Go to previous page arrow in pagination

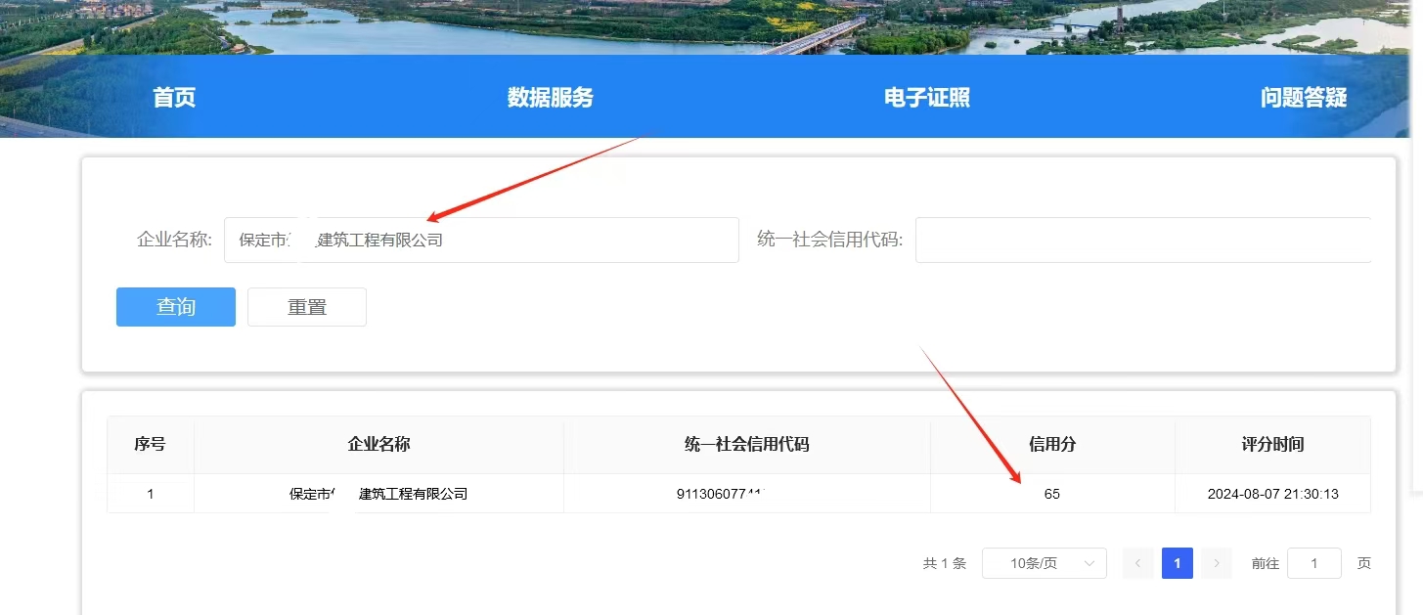[x=1138, y=563]
